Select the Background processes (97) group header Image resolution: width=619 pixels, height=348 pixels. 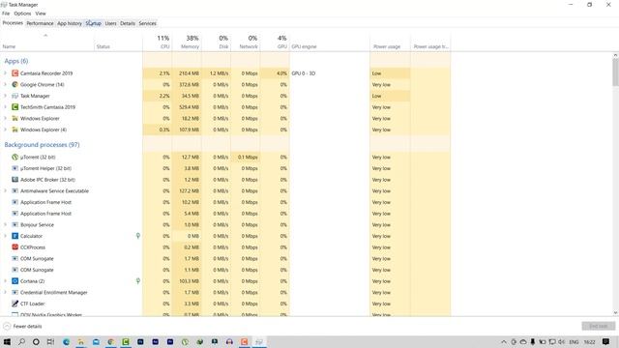tap(42, 145)
